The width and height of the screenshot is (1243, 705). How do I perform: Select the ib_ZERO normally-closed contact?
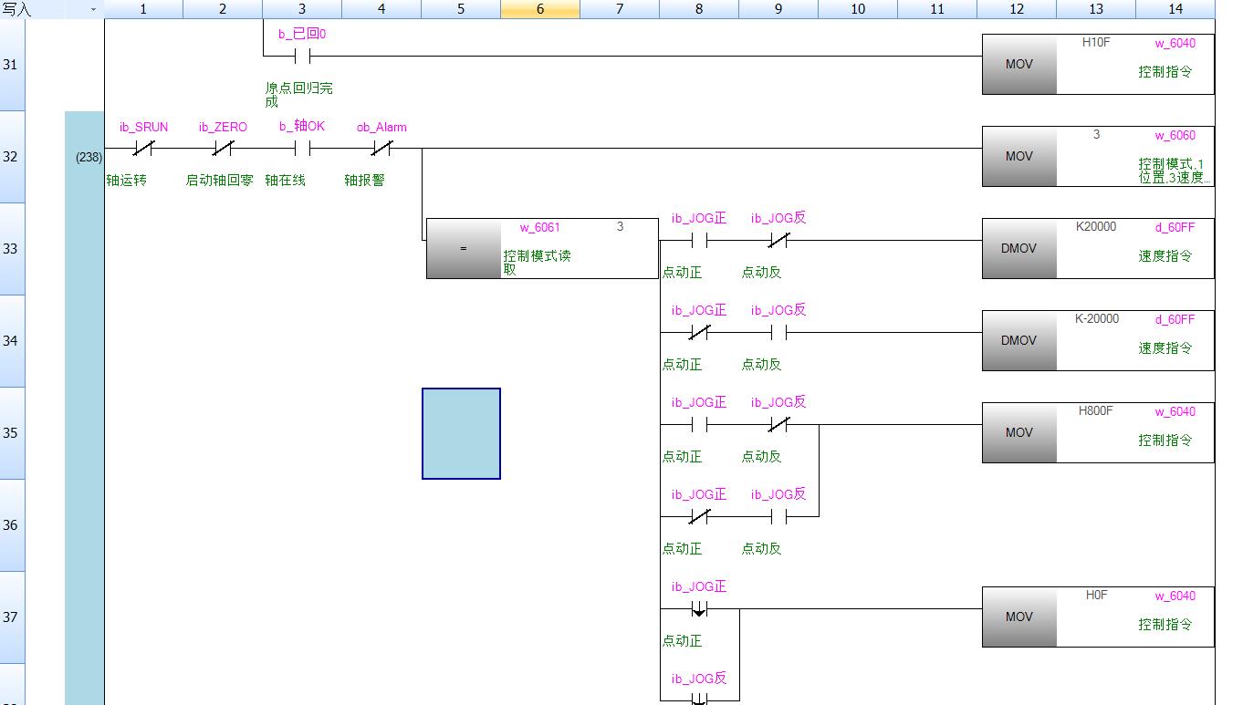(223, 149)
